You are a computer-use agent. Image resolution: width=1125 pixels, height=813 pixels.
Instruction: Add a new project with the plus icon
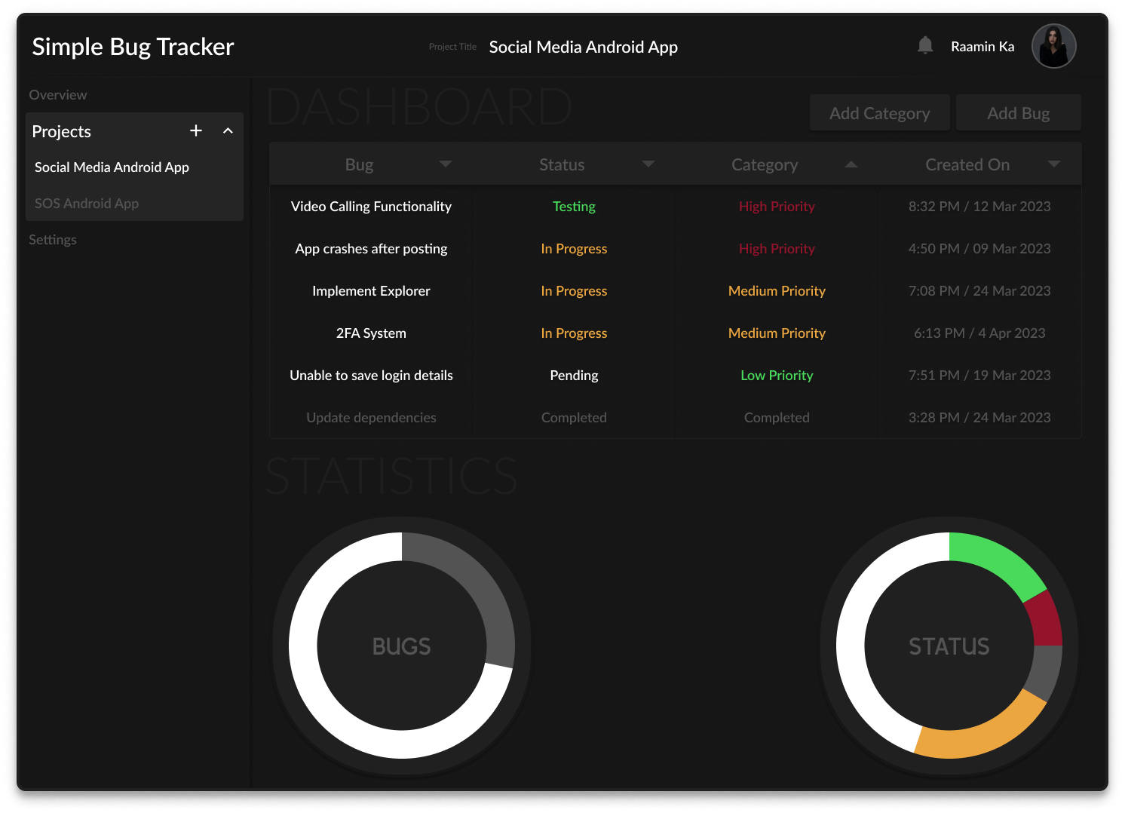click(196, 130)
